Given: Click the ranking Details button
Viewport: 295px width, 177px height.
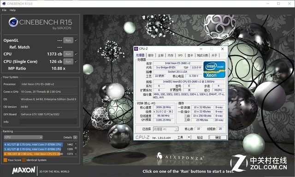Looking at the screenshot, I should coord(75,137).
